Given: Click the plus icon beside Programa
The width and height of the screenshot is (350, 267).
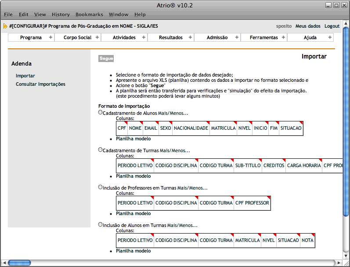Looking at the screenshot, I should (51, 37).
